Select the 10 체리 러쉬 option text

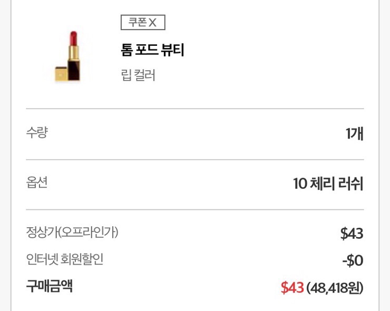pyautogui.click(x=328, y=184)
